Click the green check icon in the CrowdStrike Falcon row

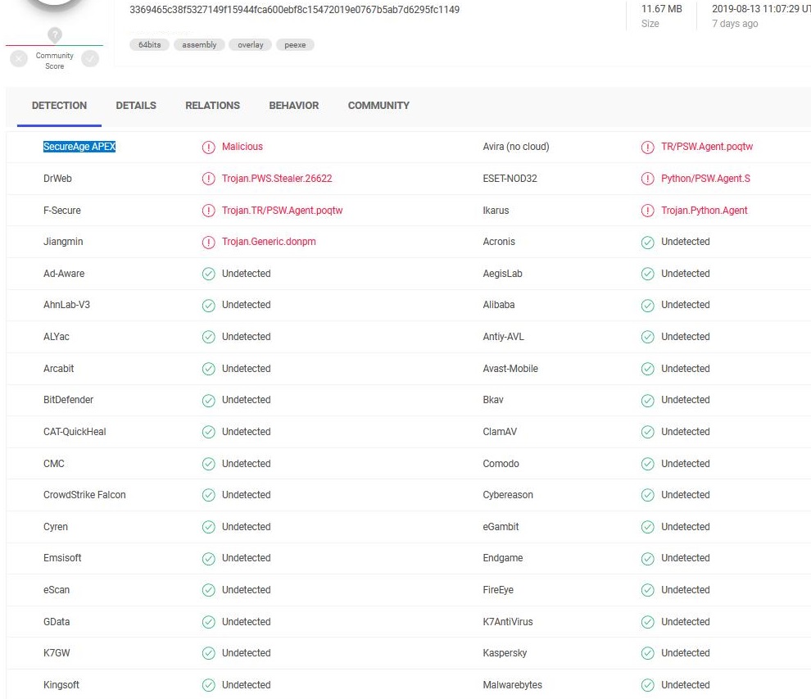tap(208, 495)
